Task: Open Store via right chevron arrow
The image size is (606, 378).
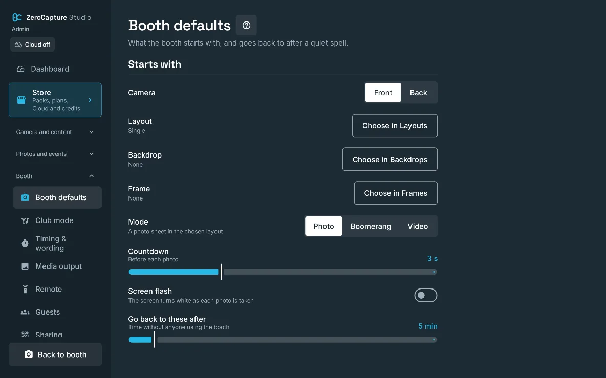Action: point(90,100)
